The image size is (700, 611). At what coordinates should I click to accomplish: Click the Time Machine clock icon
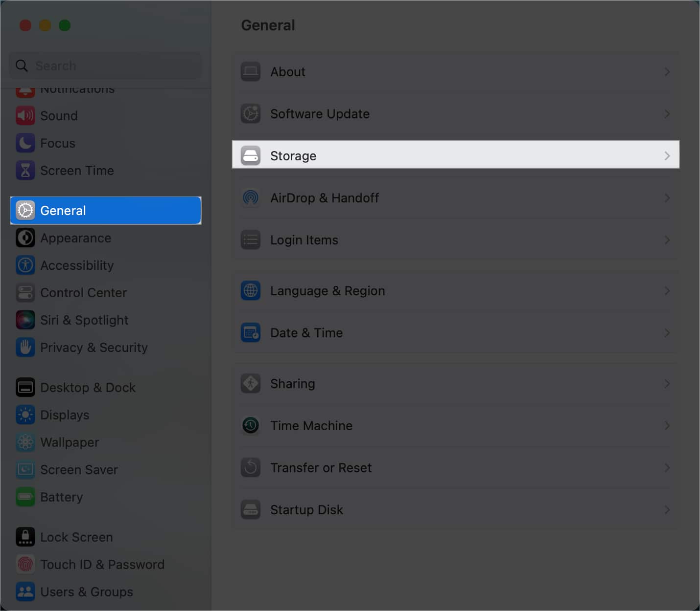click(251, 426)
